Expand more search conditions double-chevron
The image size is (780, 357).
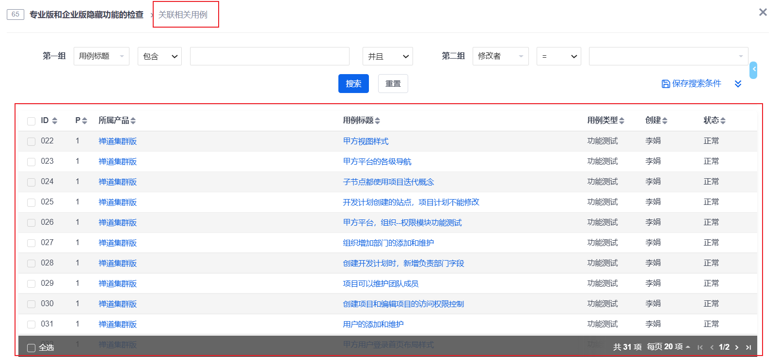click(738, 84)
